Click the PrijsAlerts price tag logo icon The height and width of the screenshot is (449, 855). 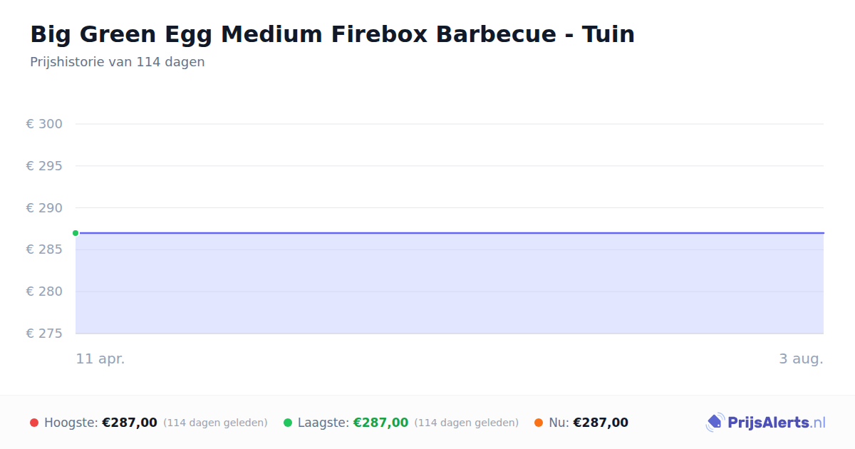(x=715, y=423)
